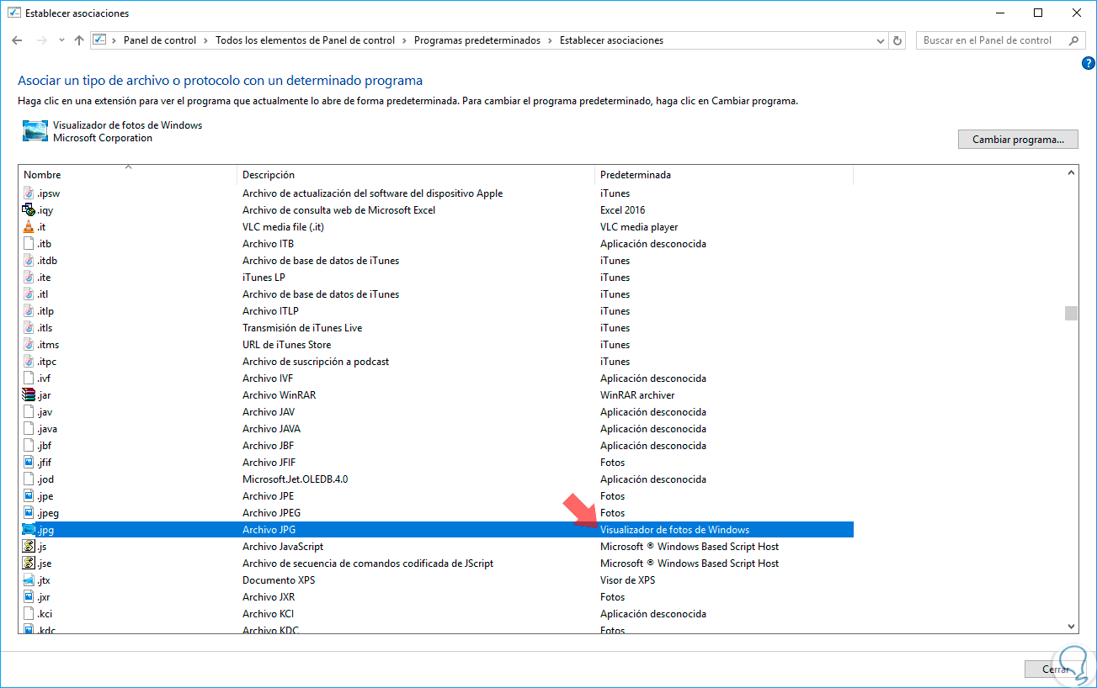Screen dimensions: 1097x688
Task: Refresh the address bar location
Action: click(x=897, y=40)
